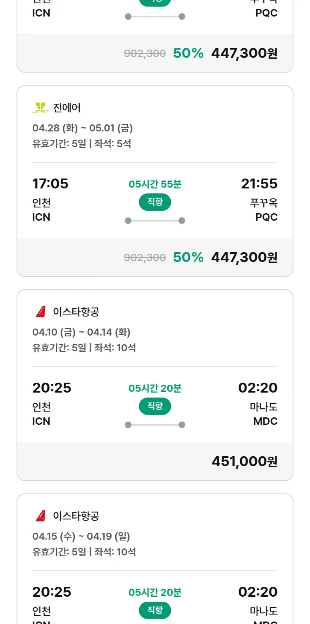310x624 pixels.
Task: Tap 50% discount label on Jin Air 04.28 flight
Action: point(188,257)
